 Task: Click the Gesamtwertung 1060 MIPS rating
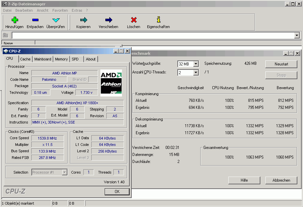coord(285,157)
